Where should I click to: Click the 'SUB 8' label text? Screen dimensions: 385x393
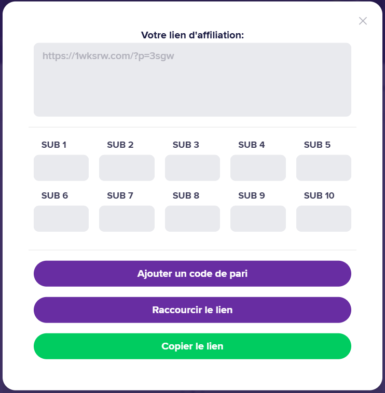186,195
